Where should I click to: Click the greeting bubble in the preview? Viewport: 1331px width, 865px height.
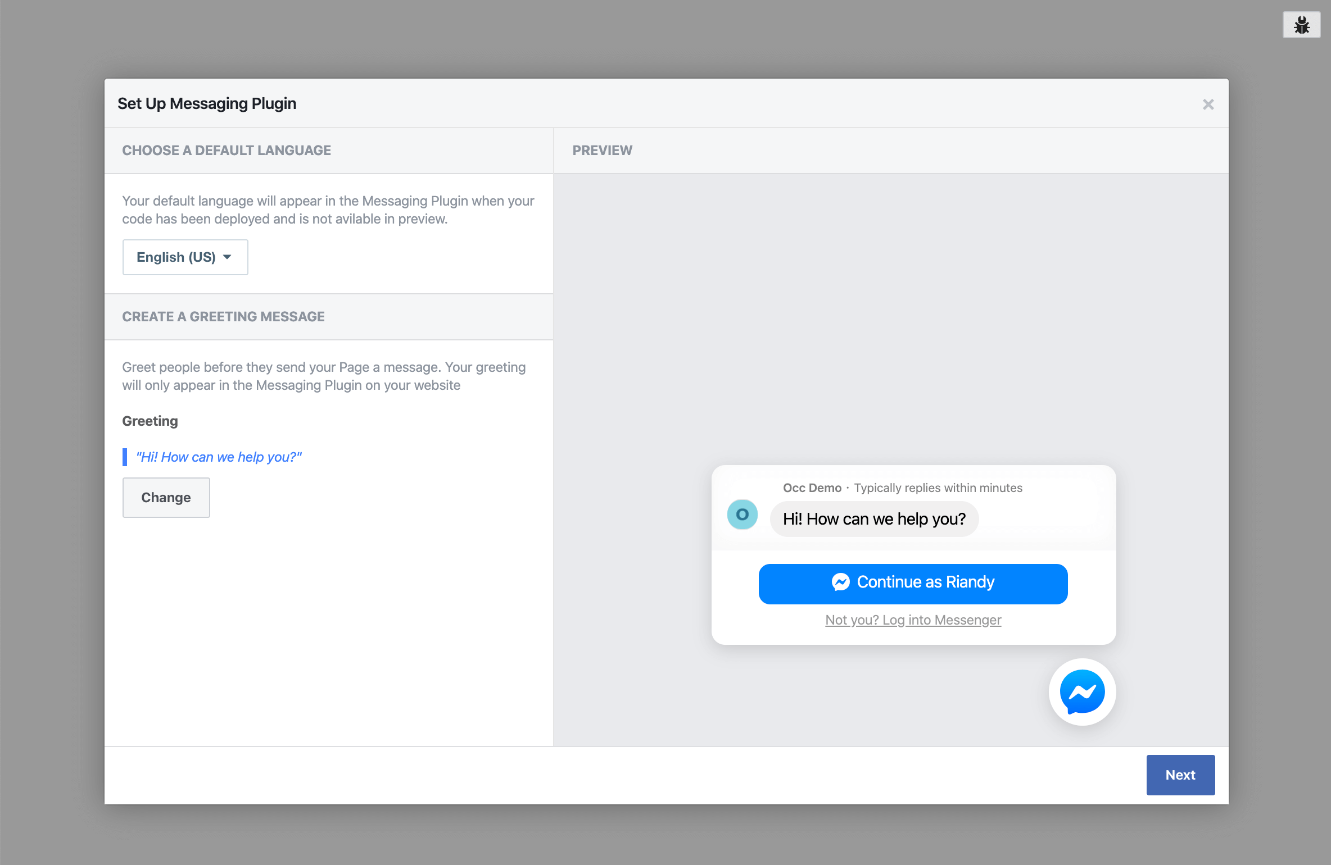(874, 519)
